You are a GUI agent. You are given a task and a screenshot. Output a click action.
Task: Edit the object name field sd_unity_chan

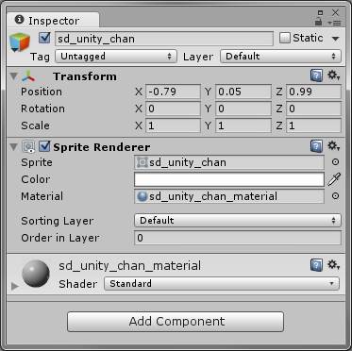(164, 39)
